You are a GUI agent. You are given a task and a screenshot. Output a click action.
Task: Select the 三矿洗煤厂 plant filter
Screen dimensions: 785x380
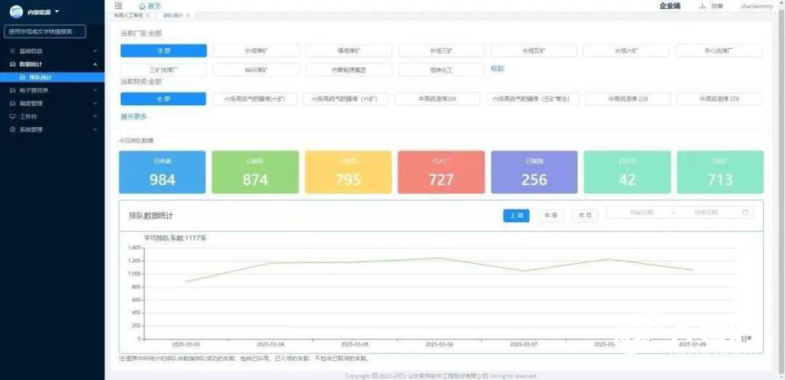click(163, 70)
